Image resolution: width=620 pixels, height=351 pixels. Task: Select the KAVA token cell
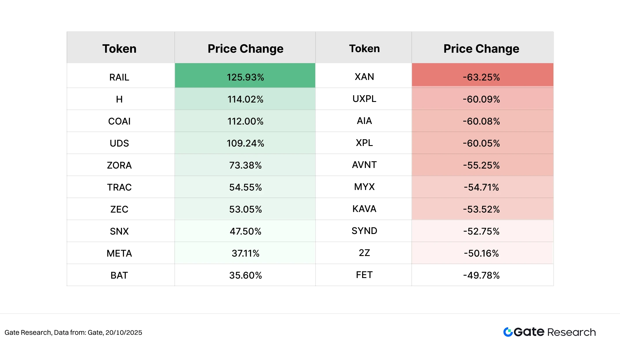pos(364,209)
